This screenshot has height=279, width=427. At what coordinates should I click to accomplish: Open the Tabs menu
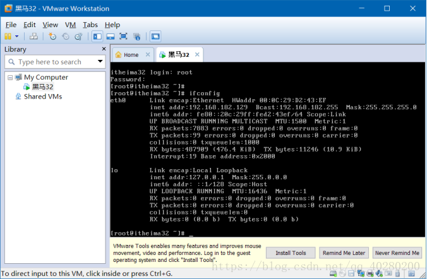point(90,25)
